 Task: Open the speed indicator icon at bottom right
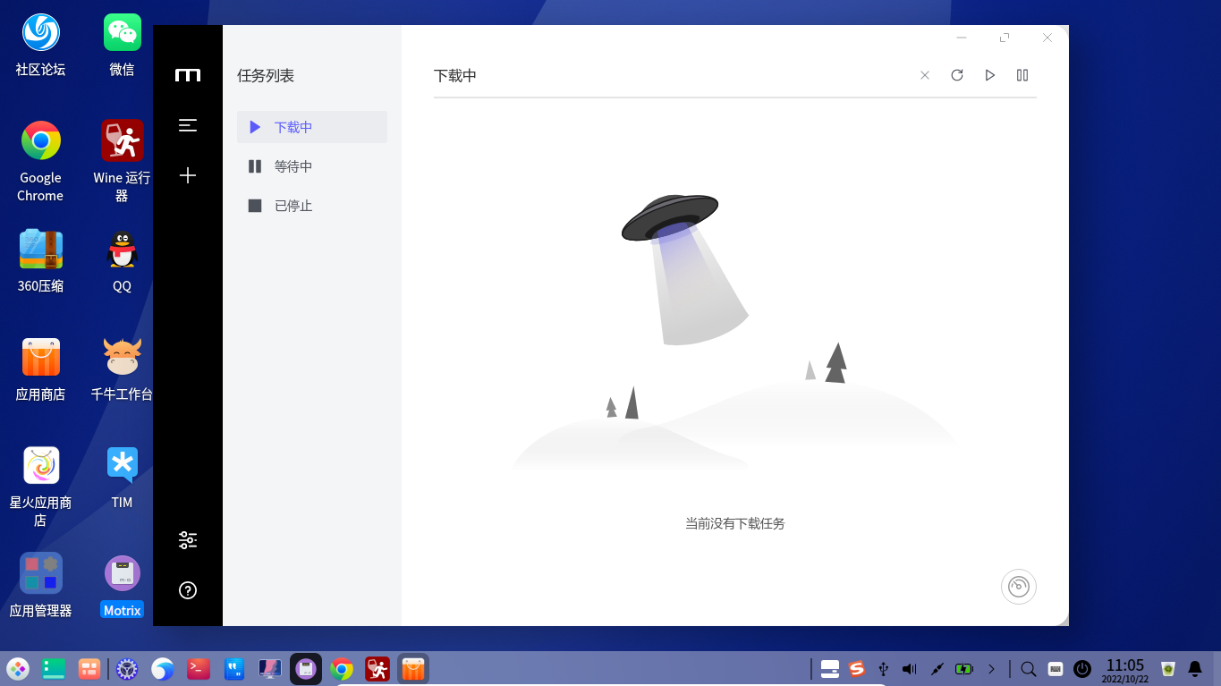click(x=1019, y=587)
